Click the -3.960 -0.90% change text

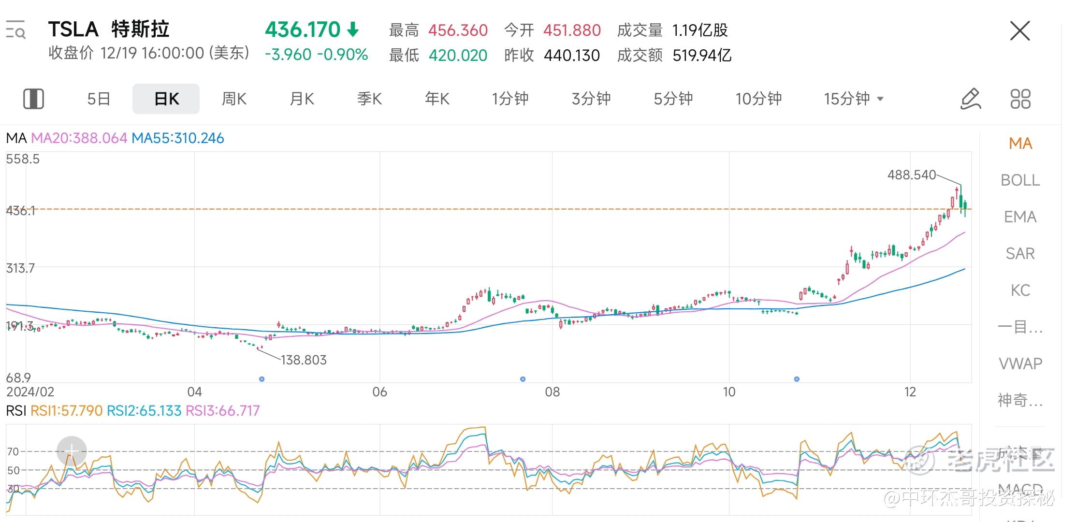point(316,55)
